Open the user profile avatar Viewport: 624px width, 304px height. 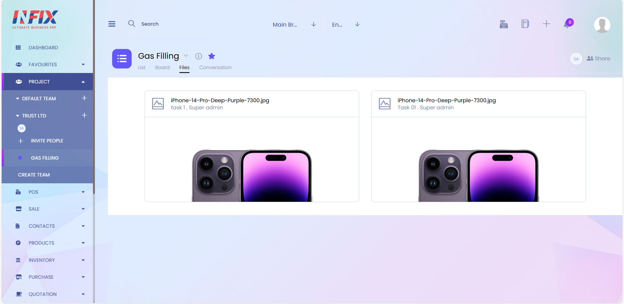(602, 25)
